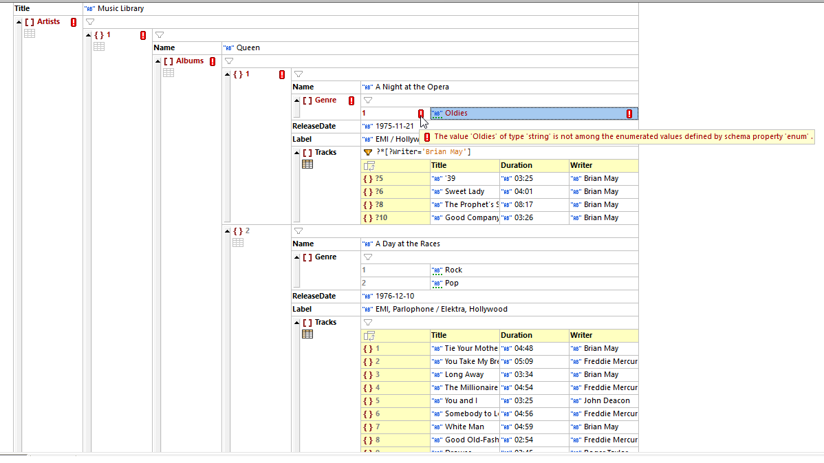824x463 pixels.
Task: Click Duration column header in first Tracks table
Action: 534,166
